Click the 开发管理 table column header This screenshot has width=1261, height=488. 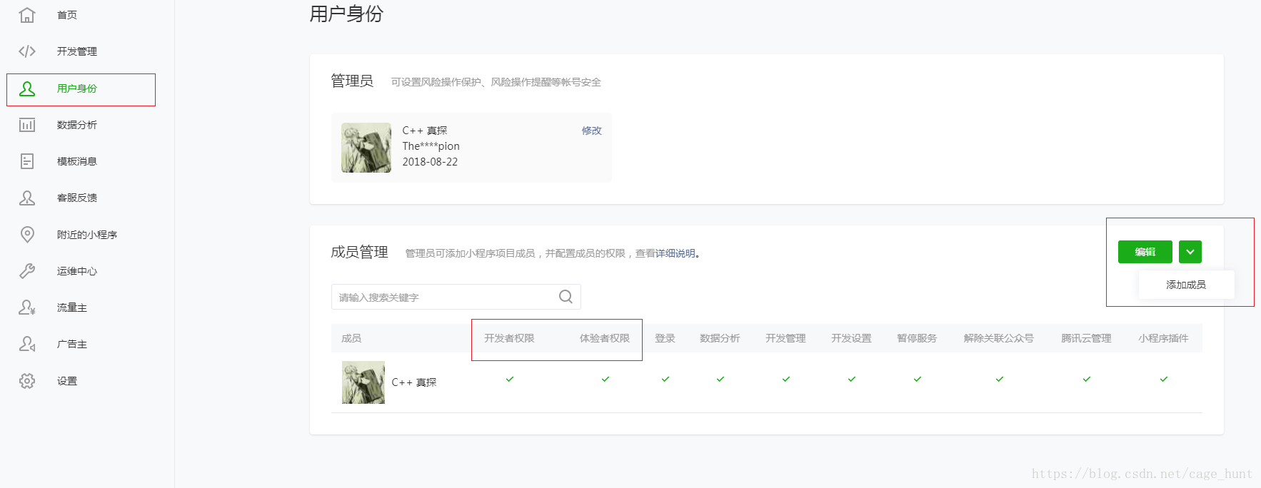click(785, 338)
